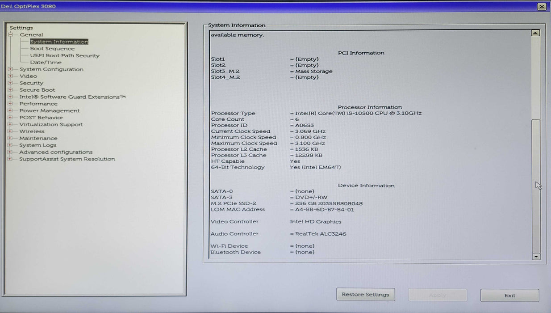The height and width of the screenshot is (313, 551).
Task: Click the LOM MAC Address value
Action: pyautogui.click(x=325, y=210)
